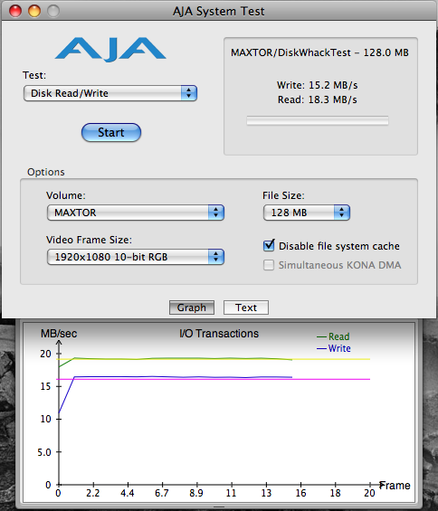Switch to the Graph view tab
Image resolution: width=438 pixels, height=511 pixels.
click(x=192, y=308)
